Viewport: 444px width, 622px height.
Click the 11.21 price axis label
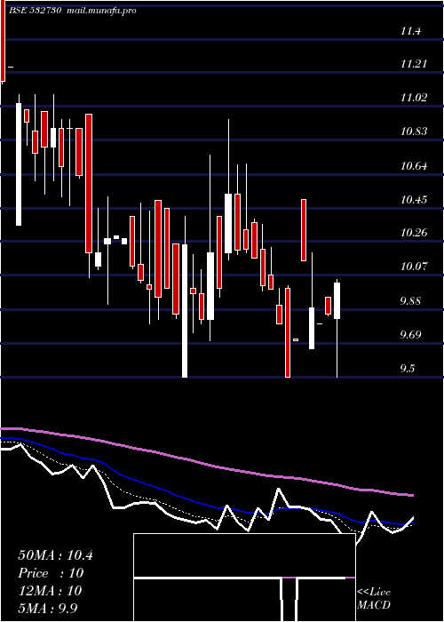coord(414,64)
